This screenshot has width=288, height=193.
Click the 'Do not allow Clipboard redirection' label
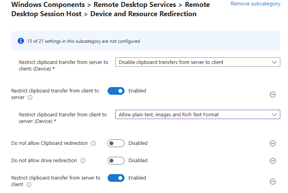pos(49,143)
